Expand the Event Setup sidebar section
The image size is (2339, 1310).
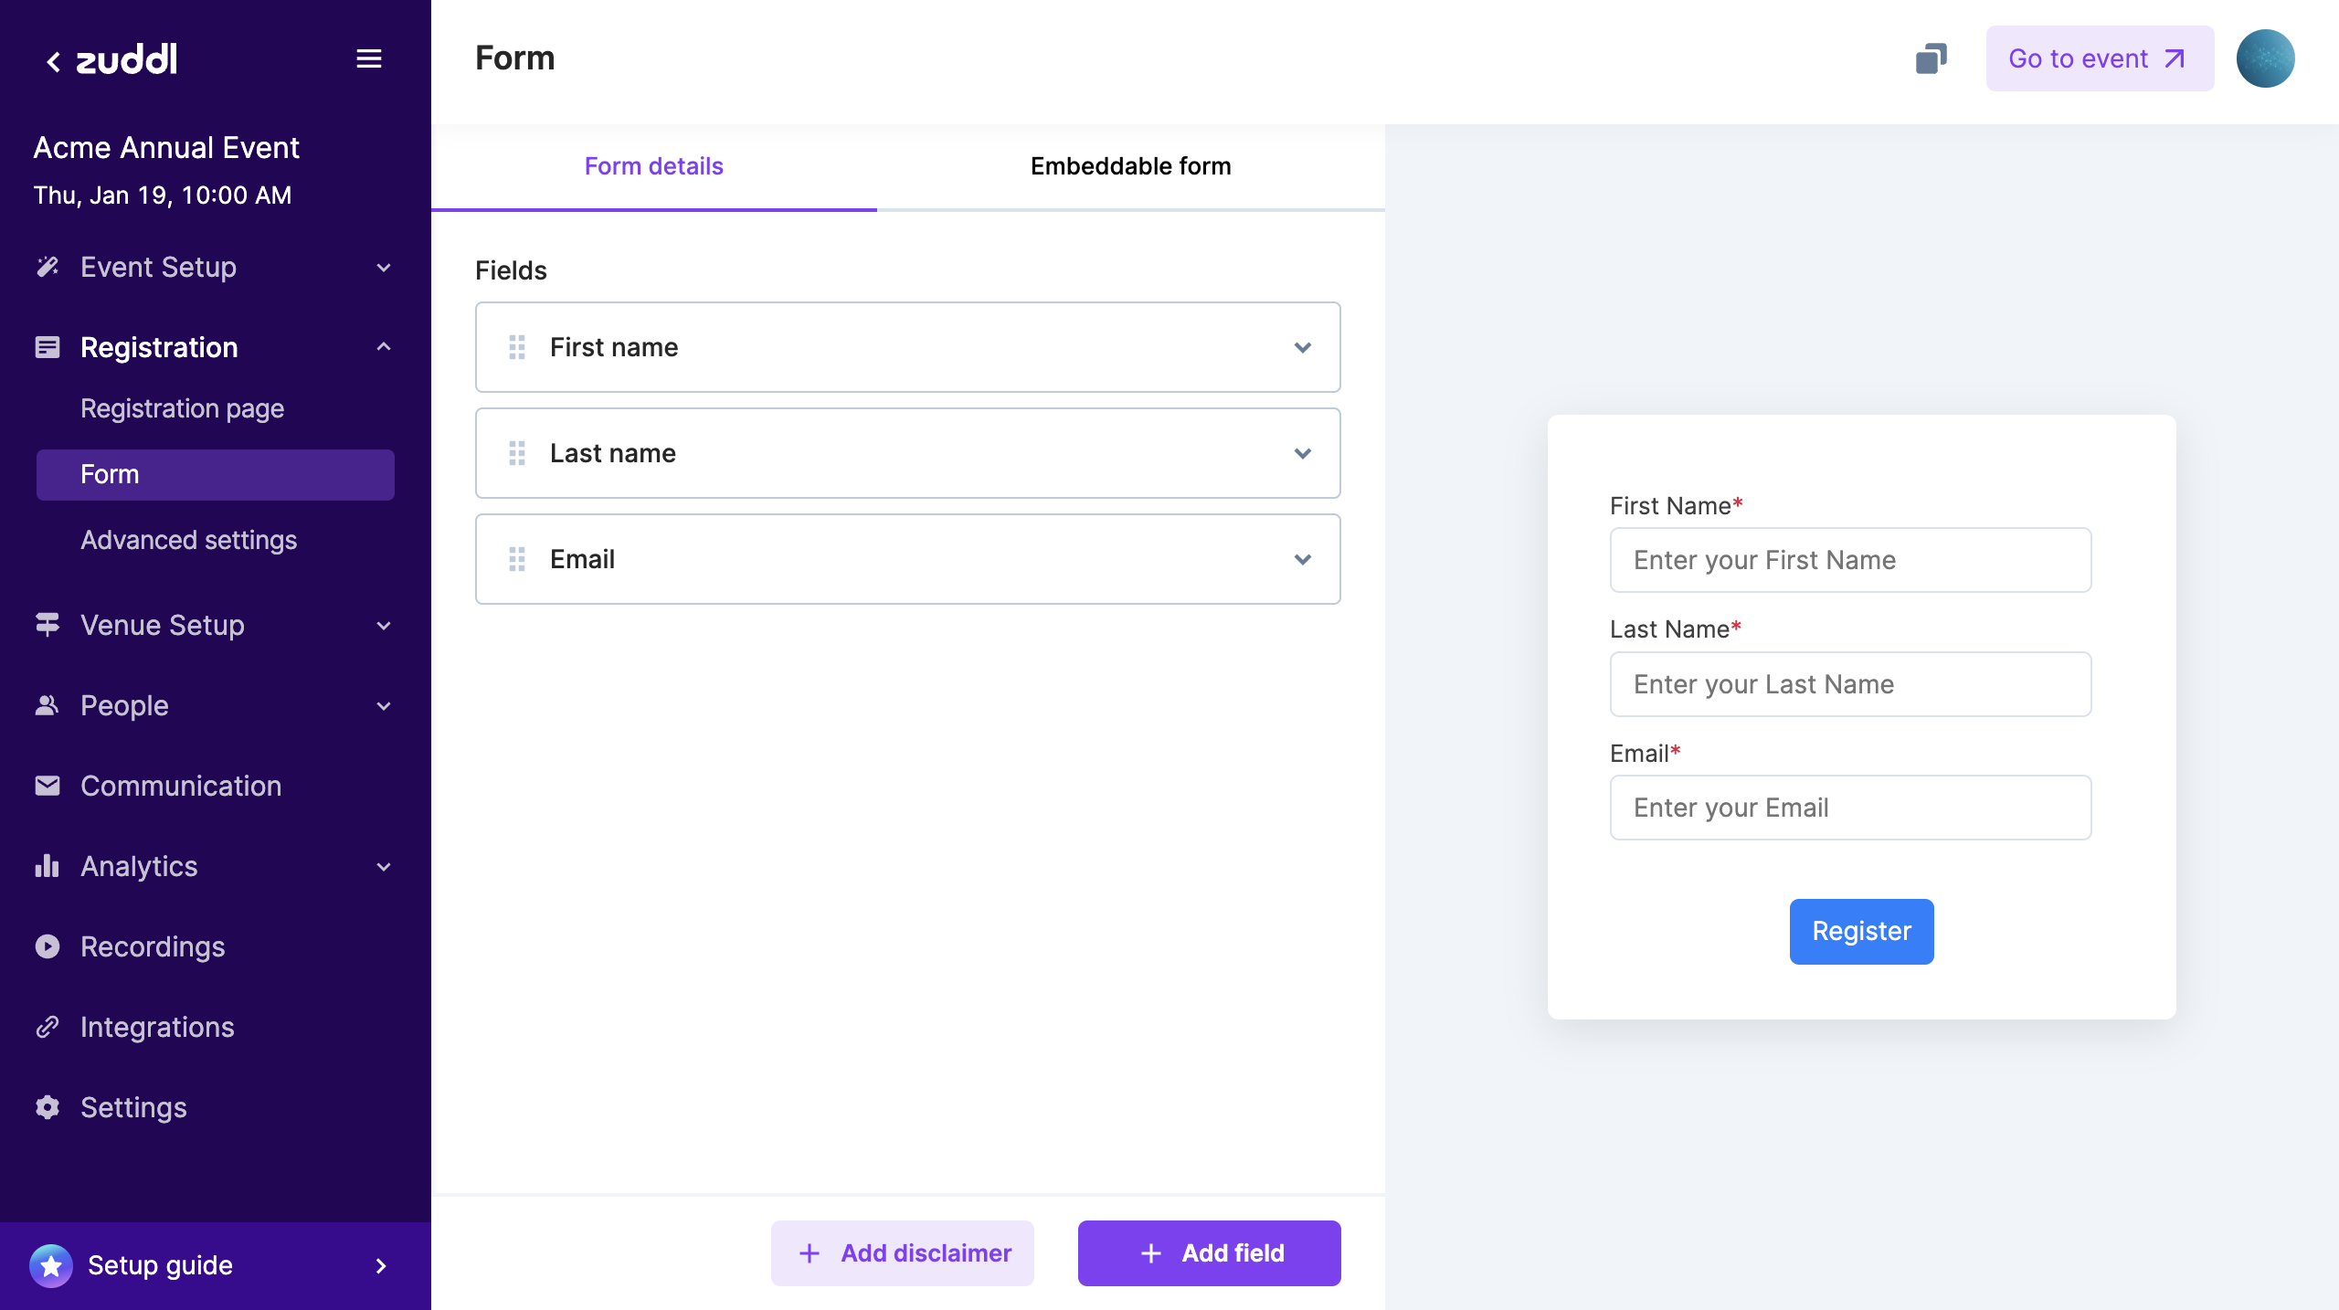(384, 268)
